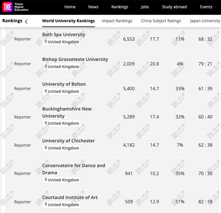This screenshot has width=221, height=213.
Task: Open the Courtauld Institute of Art link
Action: (x=70, y=197)
